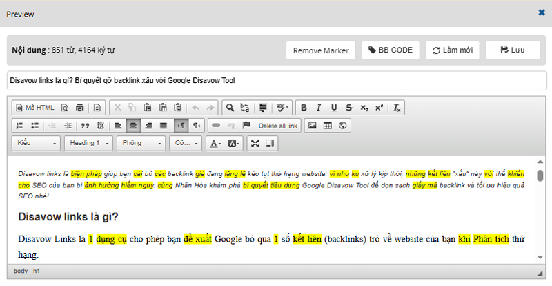Insert a table
This screenshot has width=552, height=286.
click(x=328, y=126)
